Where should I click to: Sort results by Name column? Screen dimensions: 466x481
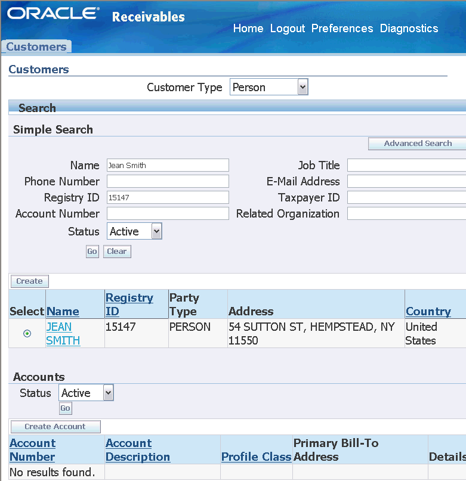[63, 311]
